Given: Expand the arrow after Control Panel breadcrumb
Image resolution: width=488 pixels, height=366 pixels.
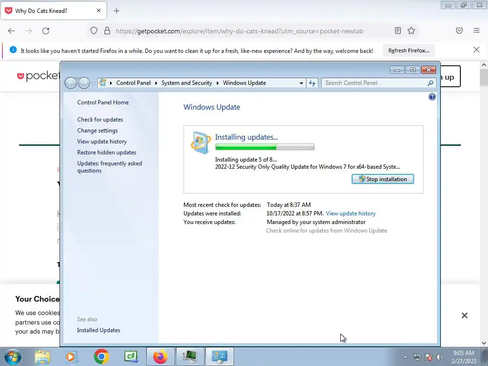Looking at the screenshot, I should 156,83.
